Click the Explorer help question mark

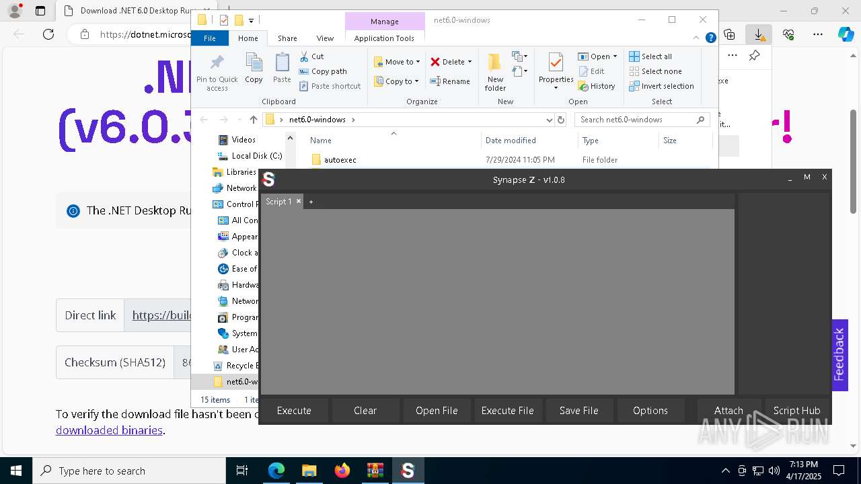click(x=710, y=38)
